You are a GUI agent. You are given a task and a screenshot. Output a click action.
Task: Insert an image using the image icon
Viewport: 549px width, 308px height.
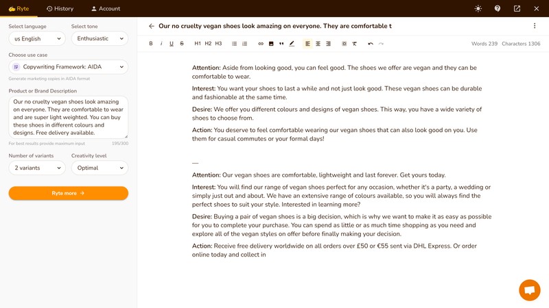pyautogui.click(x=271, y=44)
